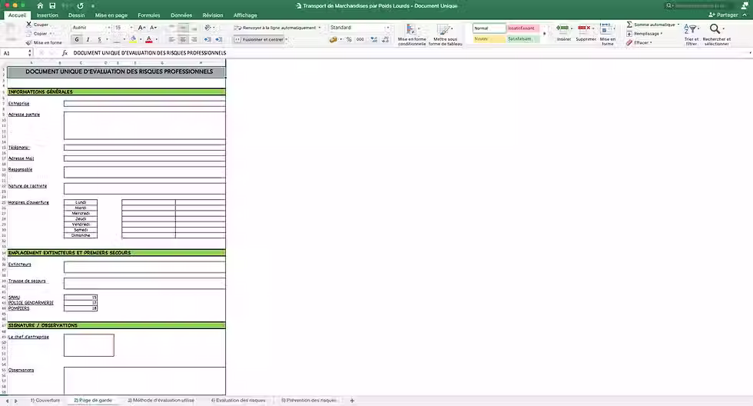Image resolution: width=753 pixels, height=406 pixels.
Task: Click the Partager button
Action: tap(723, 15)
